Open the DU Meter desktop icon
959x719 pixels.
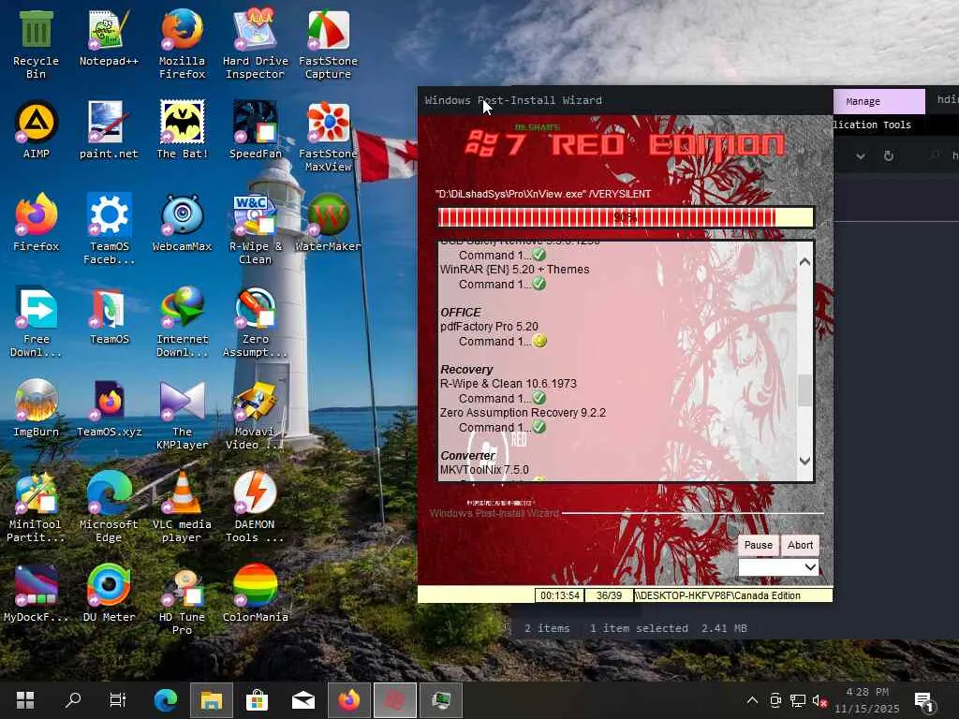[109, 594]
